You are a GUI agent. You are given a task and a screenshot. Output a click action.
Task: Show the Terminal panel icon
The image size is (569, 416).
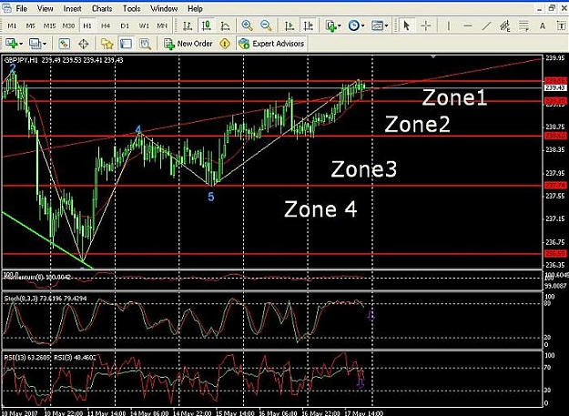tap(126, 44)
